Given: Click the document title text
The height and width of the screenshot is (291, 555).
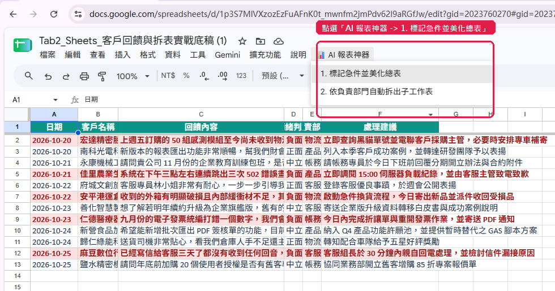Looking at the screenshot, I should [133, 41].
